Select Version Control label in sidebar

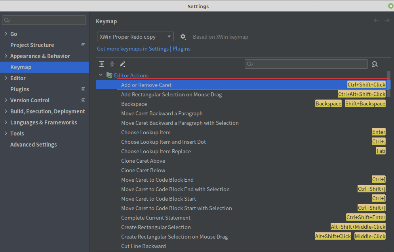click(30, 100)
